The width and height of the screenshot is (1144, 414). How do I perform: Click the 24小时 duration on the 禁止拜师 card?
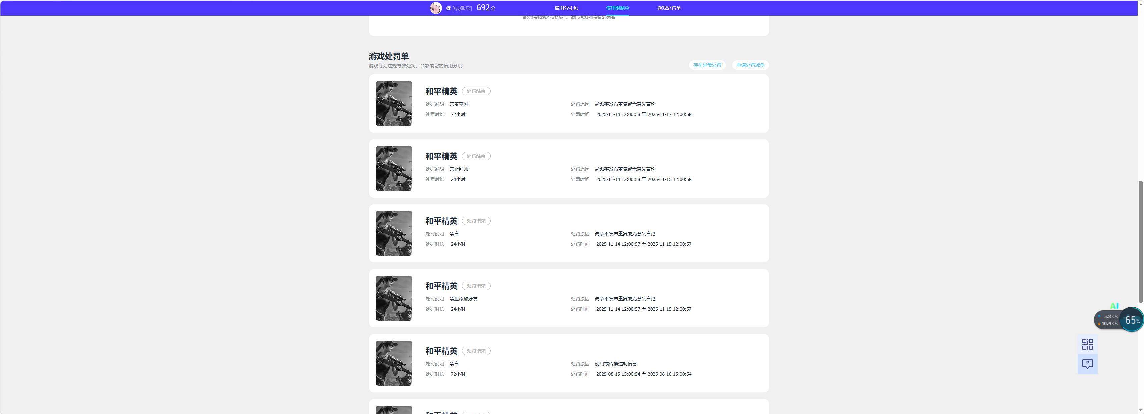coord(458,179)
